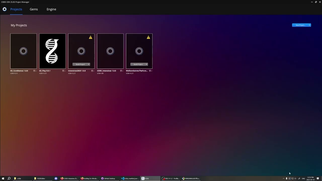Switch to Firefox Building for Windows window
The image size is (322, 181).
pos(89,178)
